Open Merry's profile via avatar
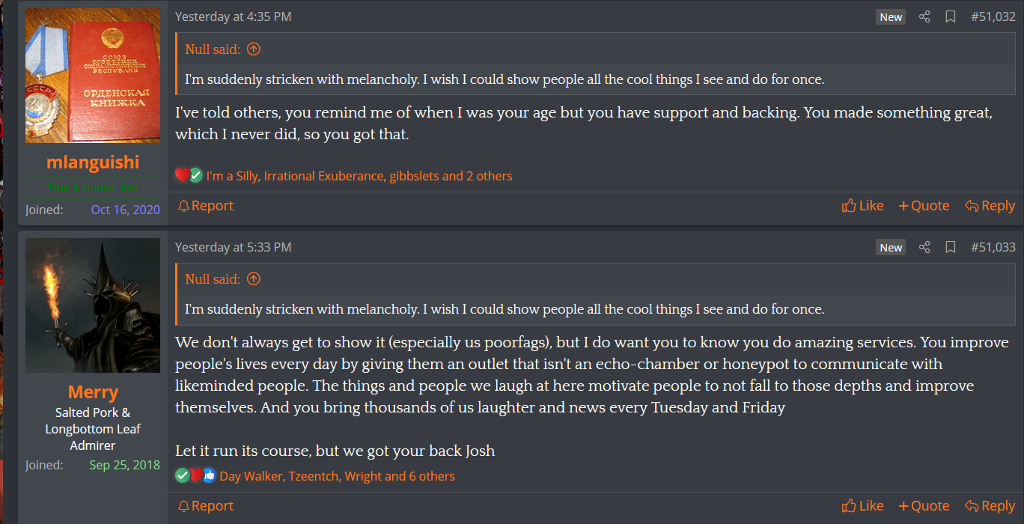The height and width of the screenshot is (524, 1024). tap(93, 305)
